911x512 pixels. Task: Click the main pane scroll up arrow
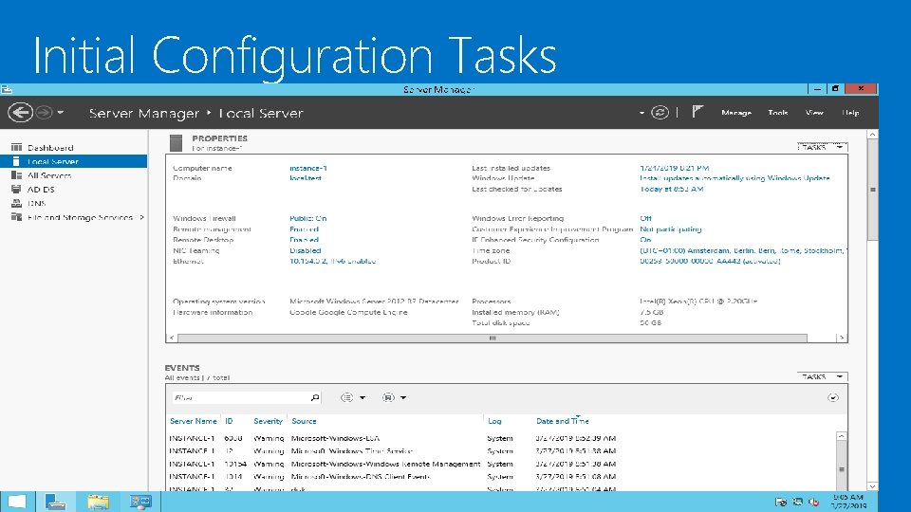pos(872,135)
